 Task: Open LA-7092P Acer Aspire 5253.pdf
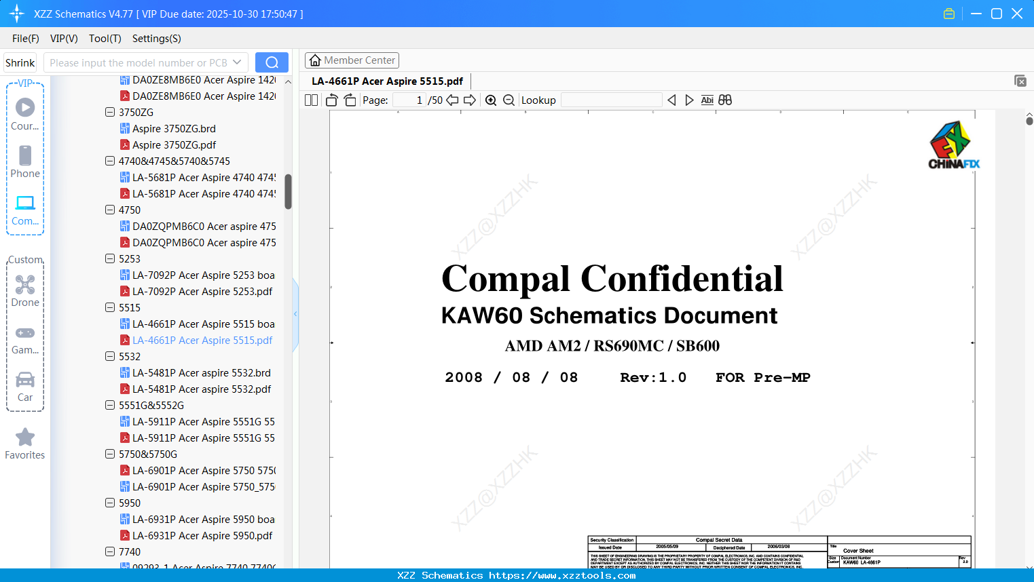[x=196, y=291]
